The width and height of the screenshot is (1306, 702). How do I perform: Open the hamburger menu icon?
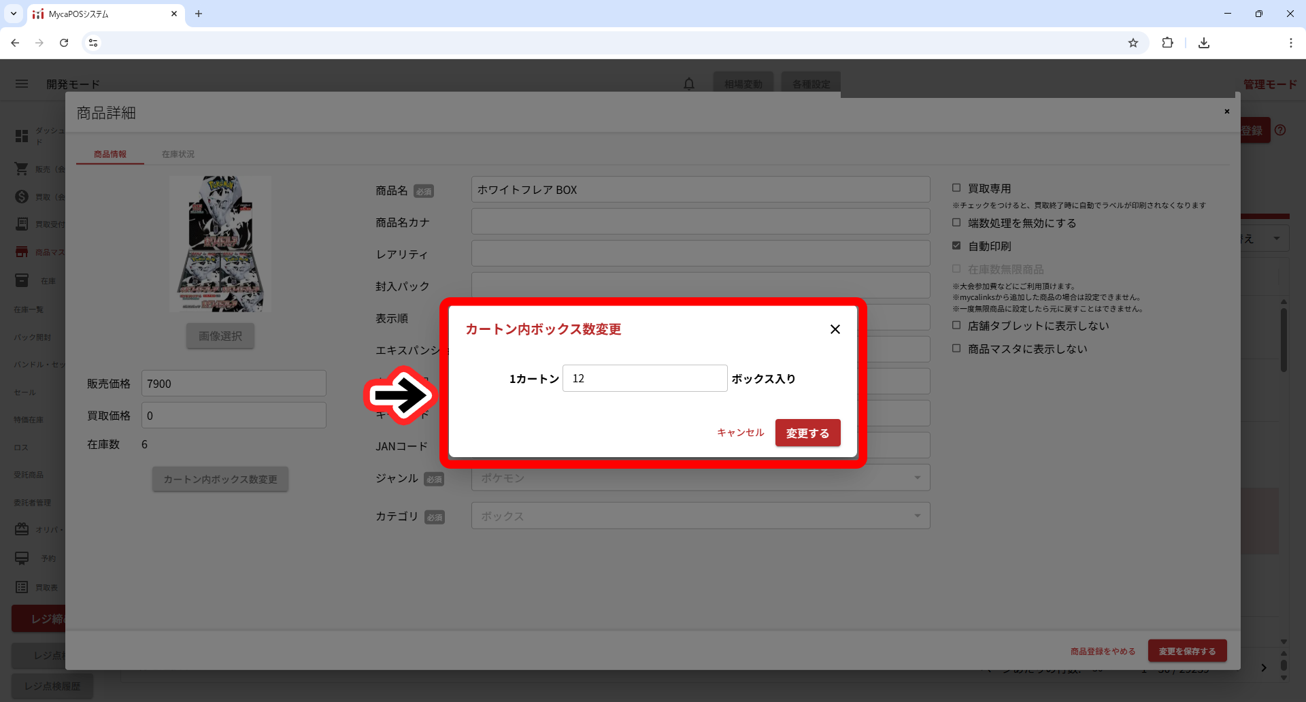[x=22, y=84]
